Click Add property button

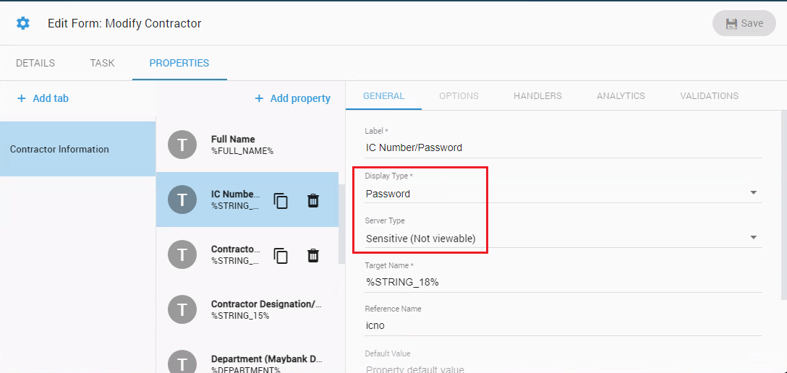292,98
